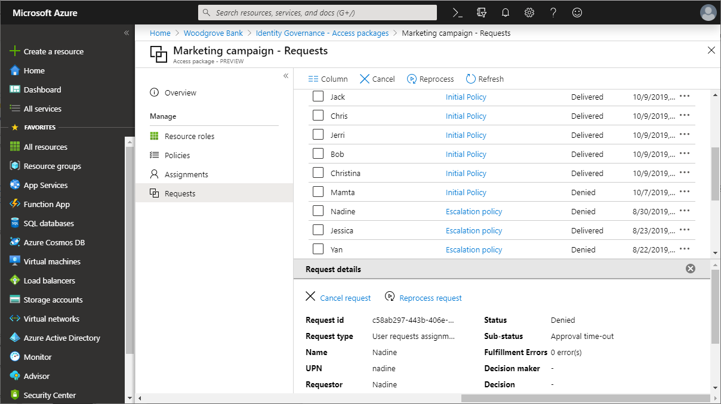Open Jessica's Escalation policy link
Image resolution: width=721 pixels, height=404 pixels.
(x=473, y=230)
